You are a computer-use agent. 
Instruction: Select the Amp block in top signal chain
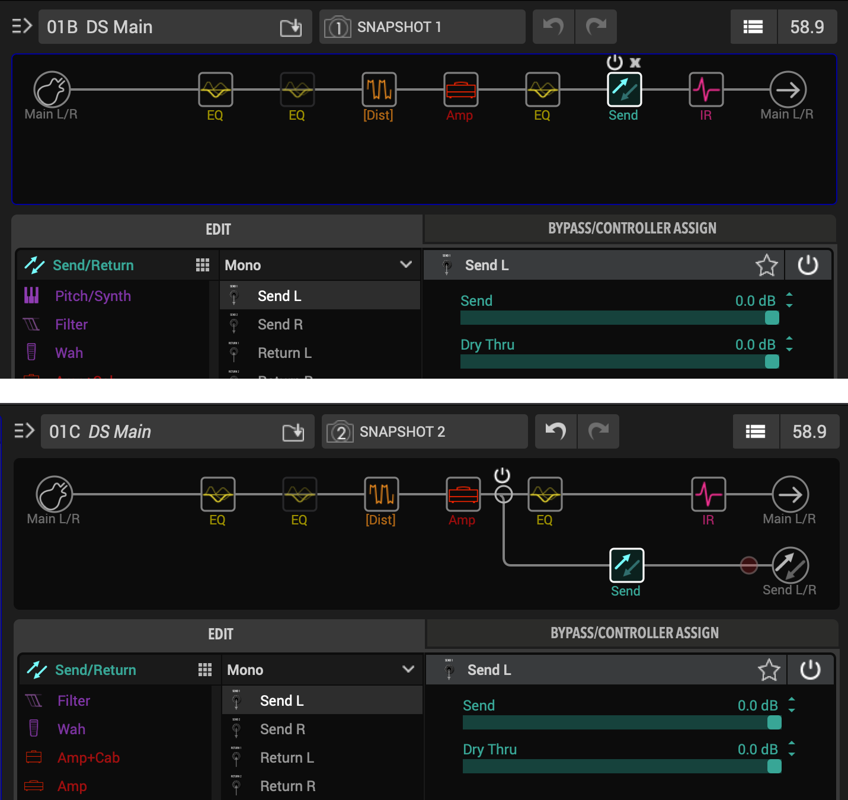[x=460, y=89]
